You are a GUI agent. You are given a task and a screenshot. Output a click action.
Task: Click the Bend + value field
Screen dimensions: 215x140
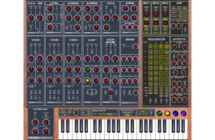(x=89, y=111)
